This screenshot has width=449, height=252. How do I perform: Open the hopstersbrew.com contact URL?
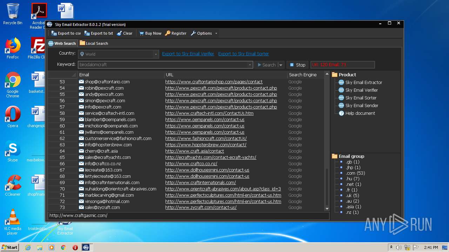point(206,145)
